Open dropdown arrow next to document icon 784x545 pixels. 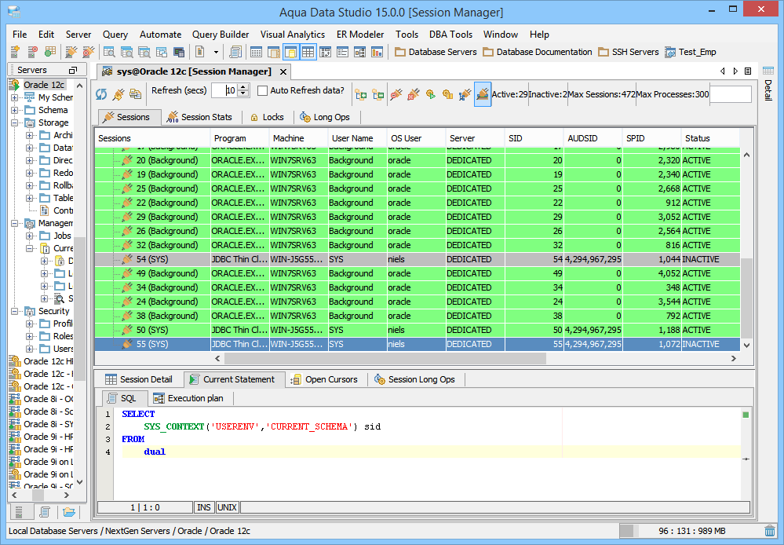(216, 52)
